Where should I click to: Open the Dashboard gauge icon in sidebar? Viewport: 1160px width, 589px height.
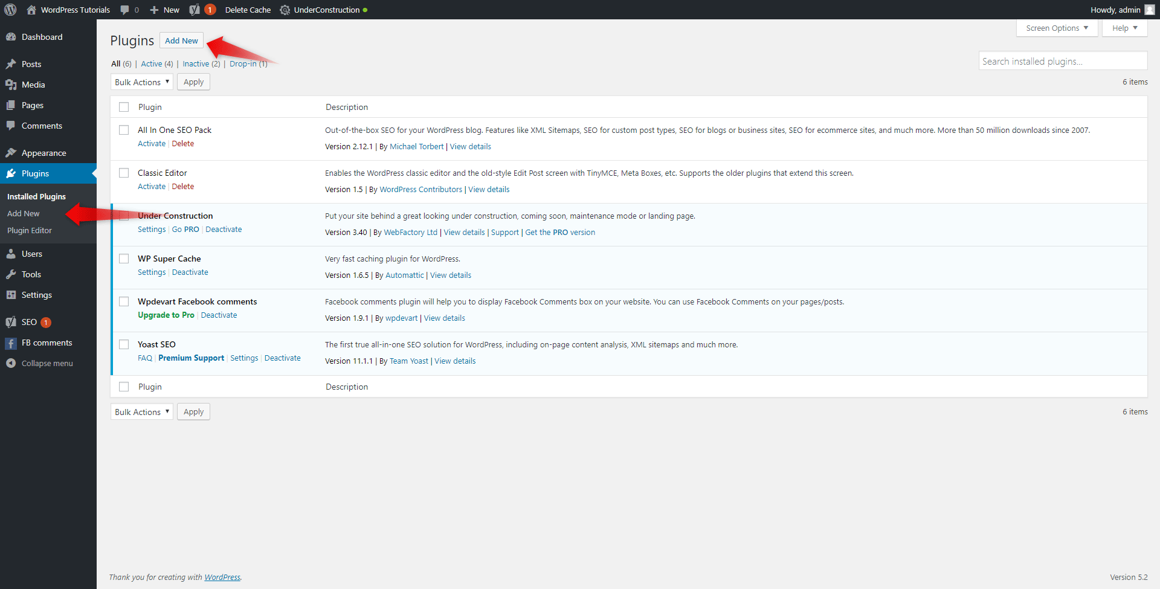pyautogui.click(x=11, y=37)
